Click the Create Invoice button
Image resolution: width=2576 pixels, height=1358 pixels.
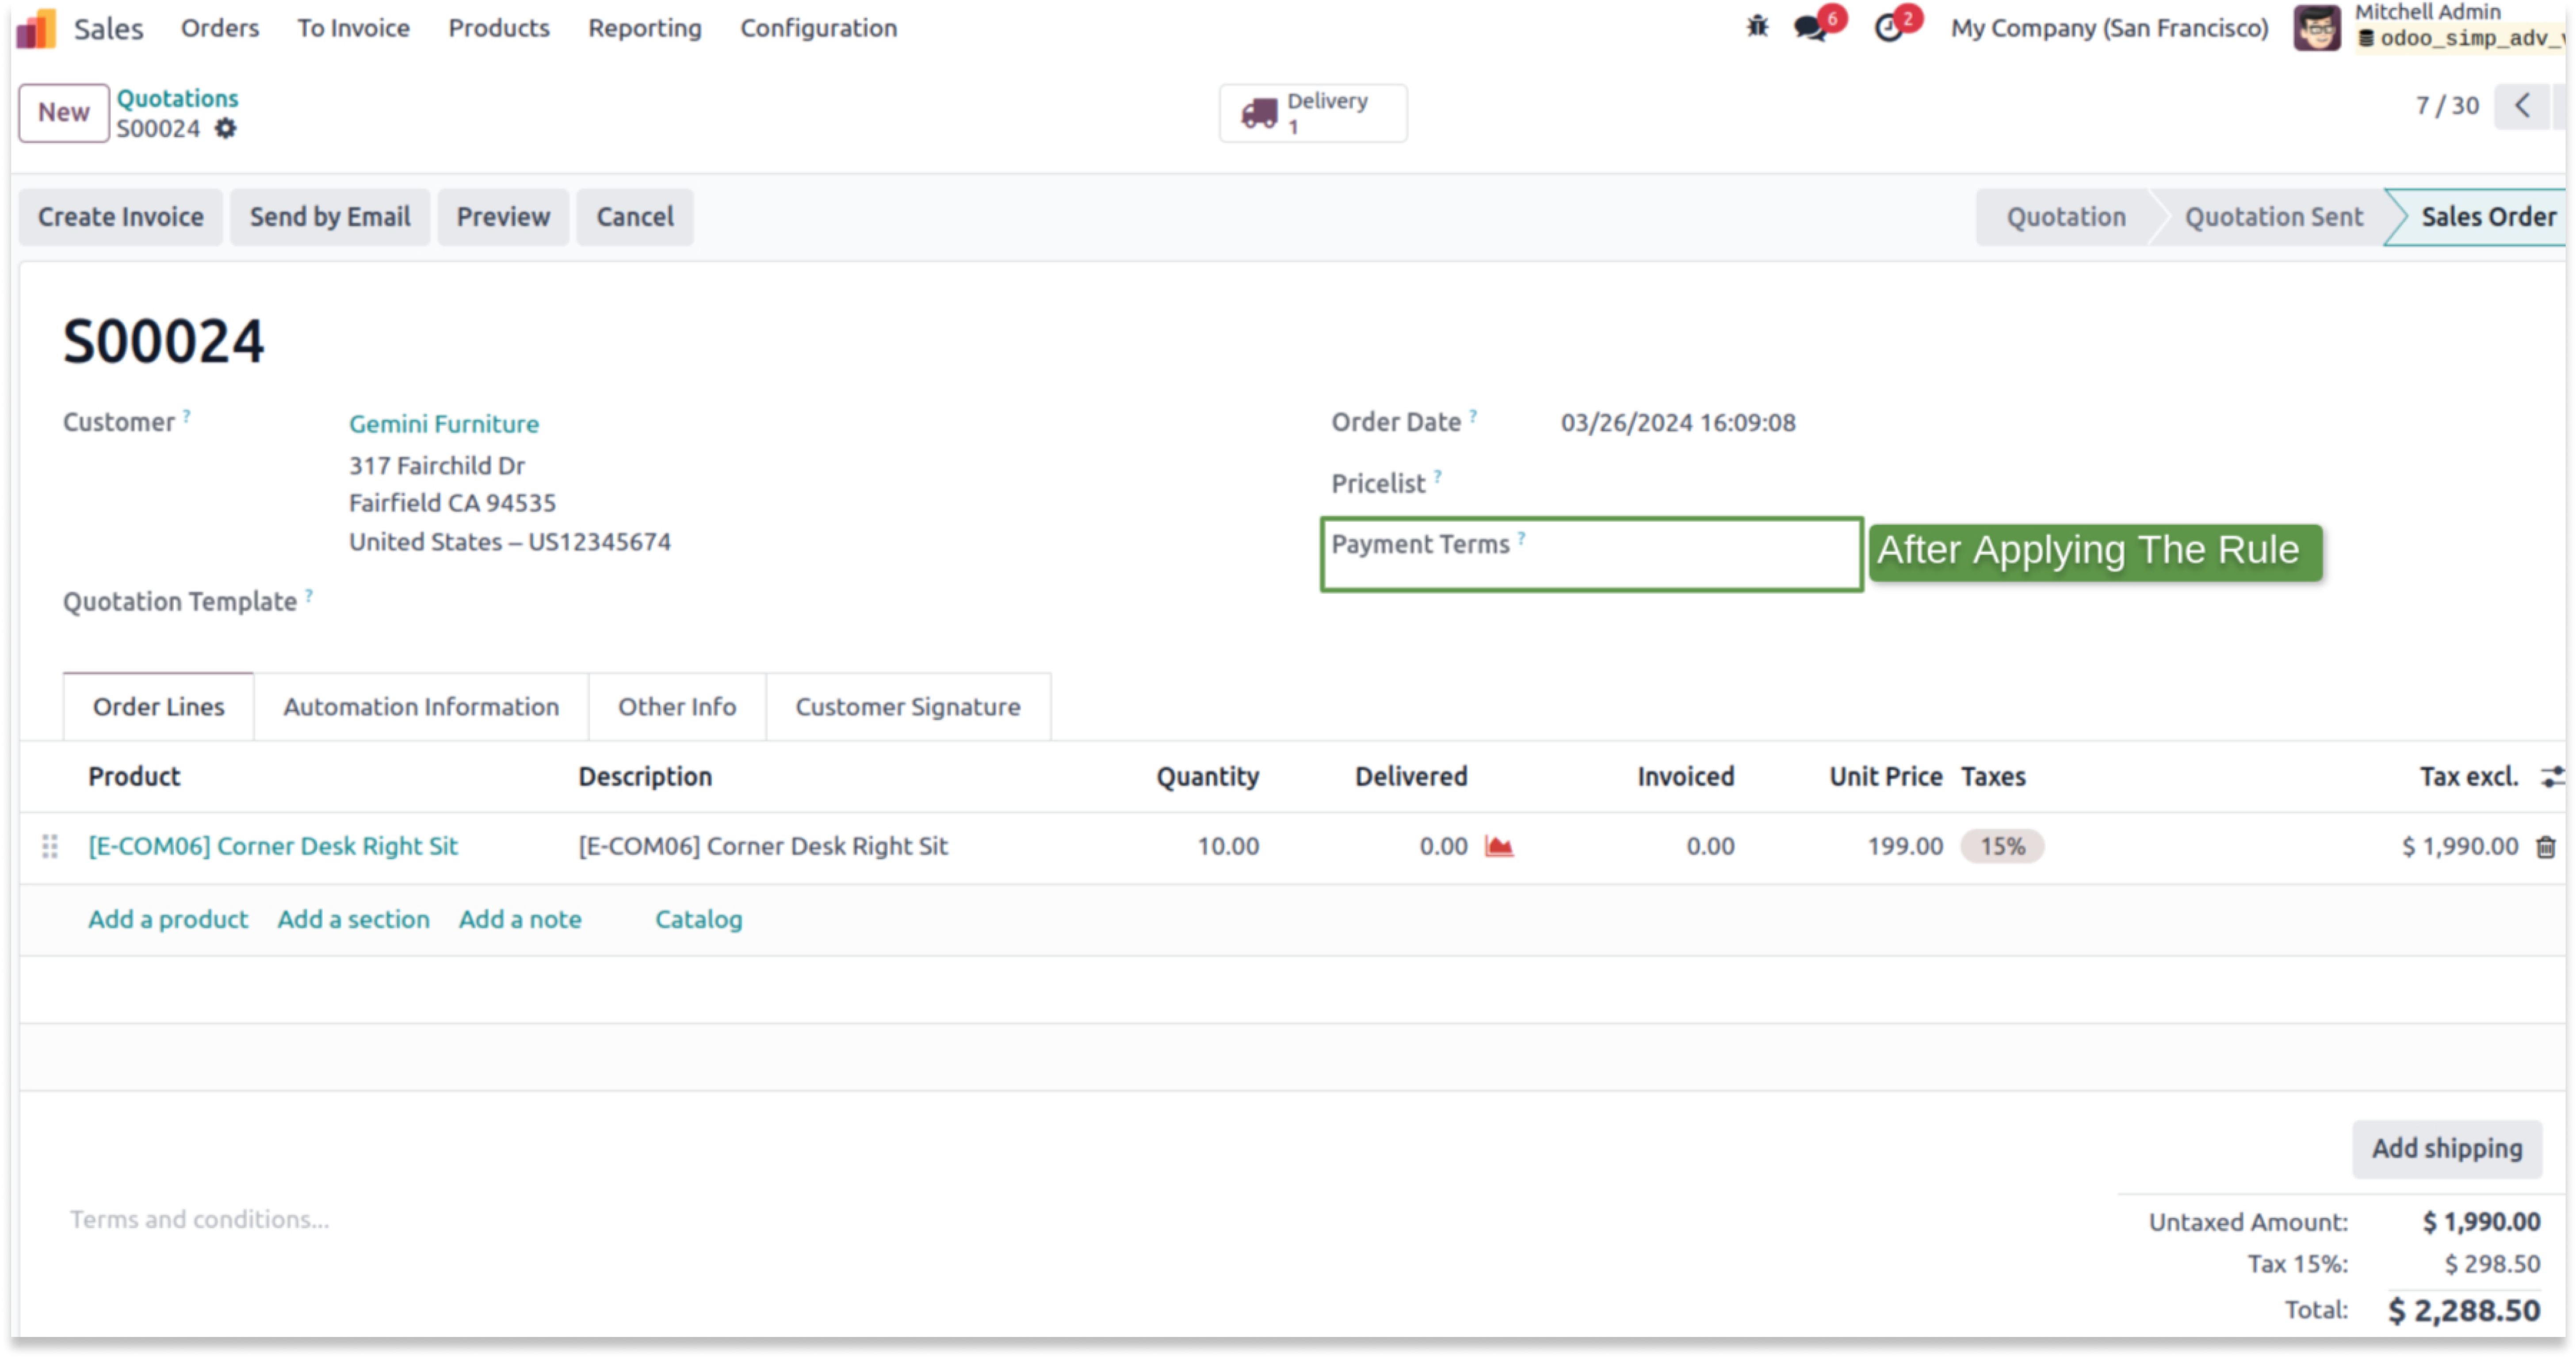click(121, 217)
